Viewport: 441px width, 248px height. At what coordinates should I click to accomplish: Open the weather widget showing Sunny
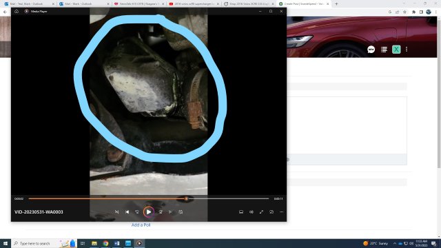376,243
